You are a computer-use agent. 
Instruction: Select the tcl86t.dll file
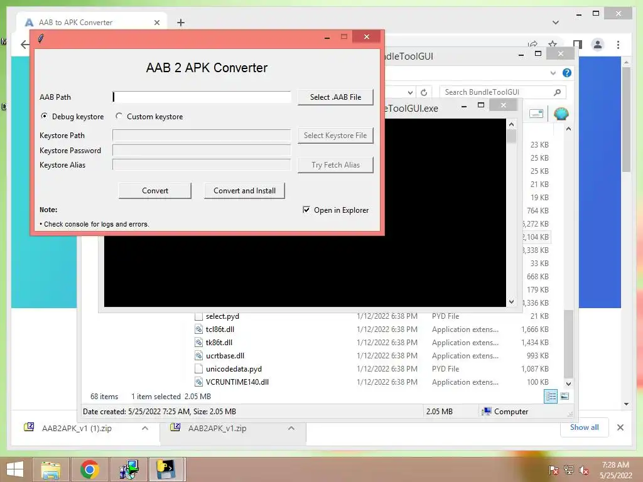click(220, 329)
